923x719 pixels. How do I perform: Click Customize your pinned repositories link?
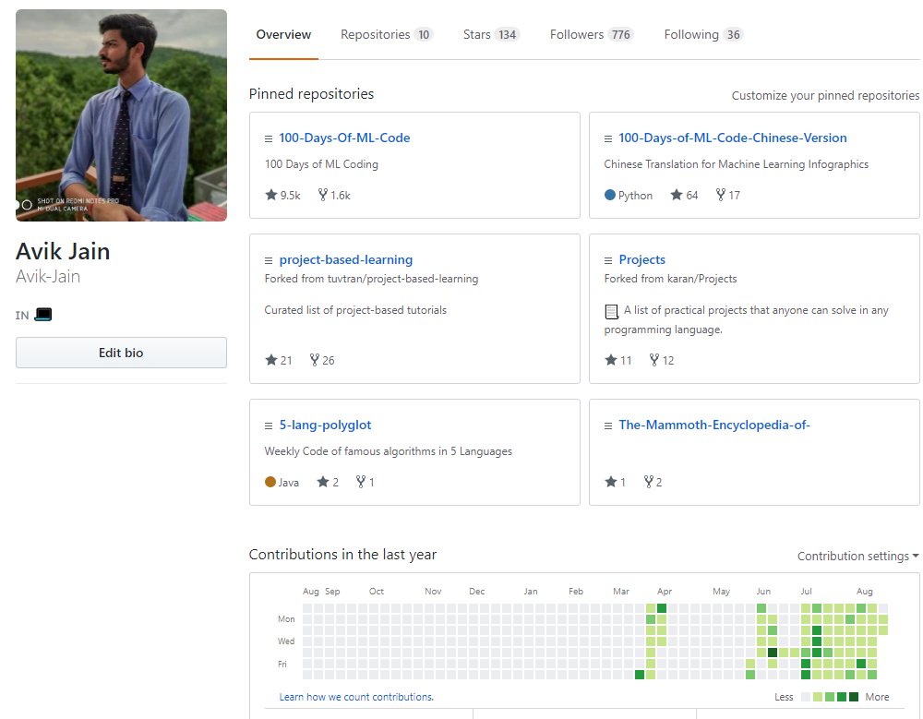tap(825, 95)
